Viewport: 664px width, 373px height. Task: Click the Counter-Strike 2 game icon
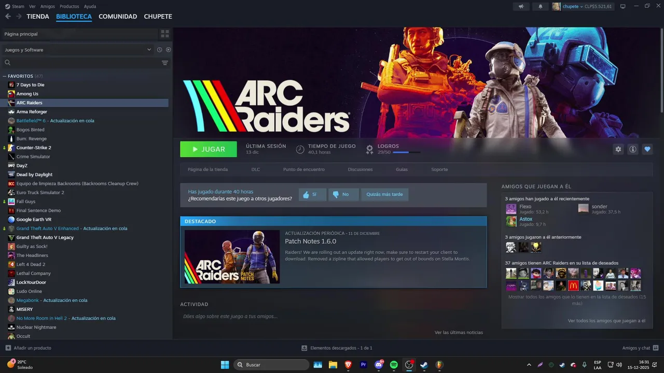click(11, 148)
